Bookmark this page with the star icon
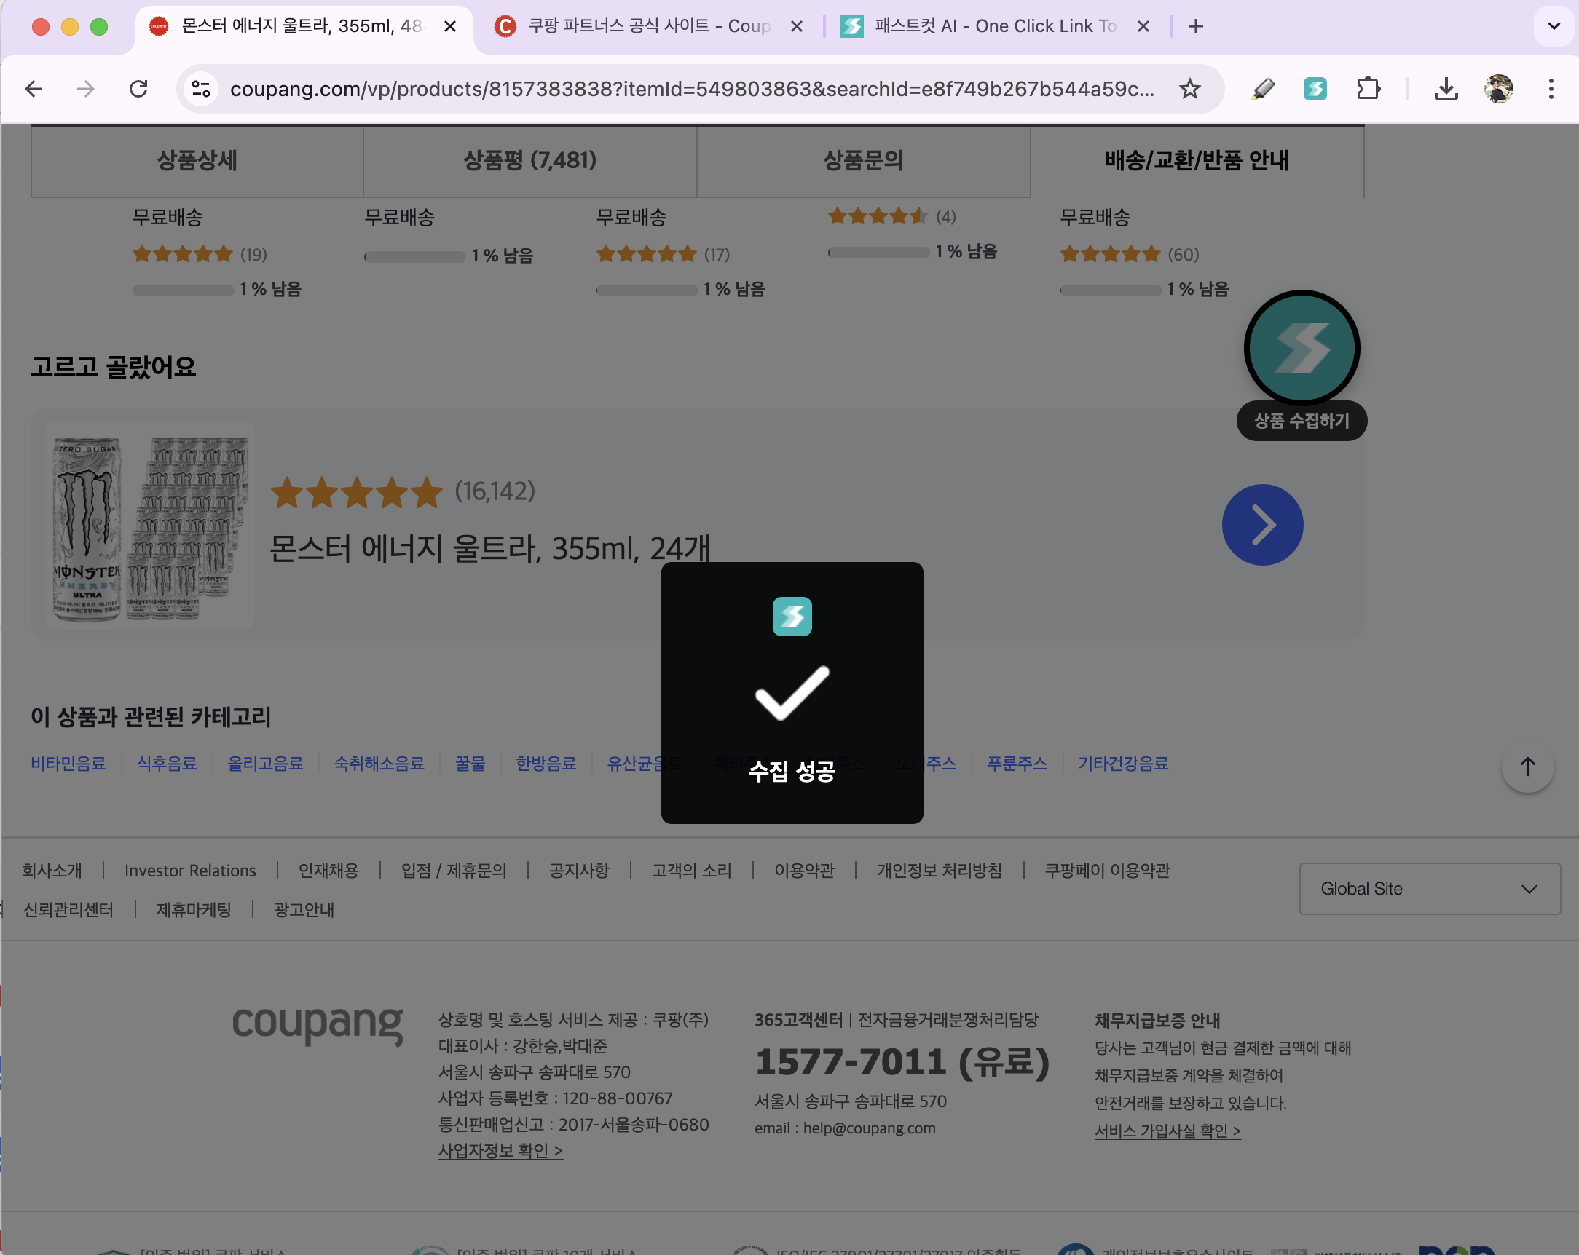The image size is (1579, 1255). (1189, 90)
